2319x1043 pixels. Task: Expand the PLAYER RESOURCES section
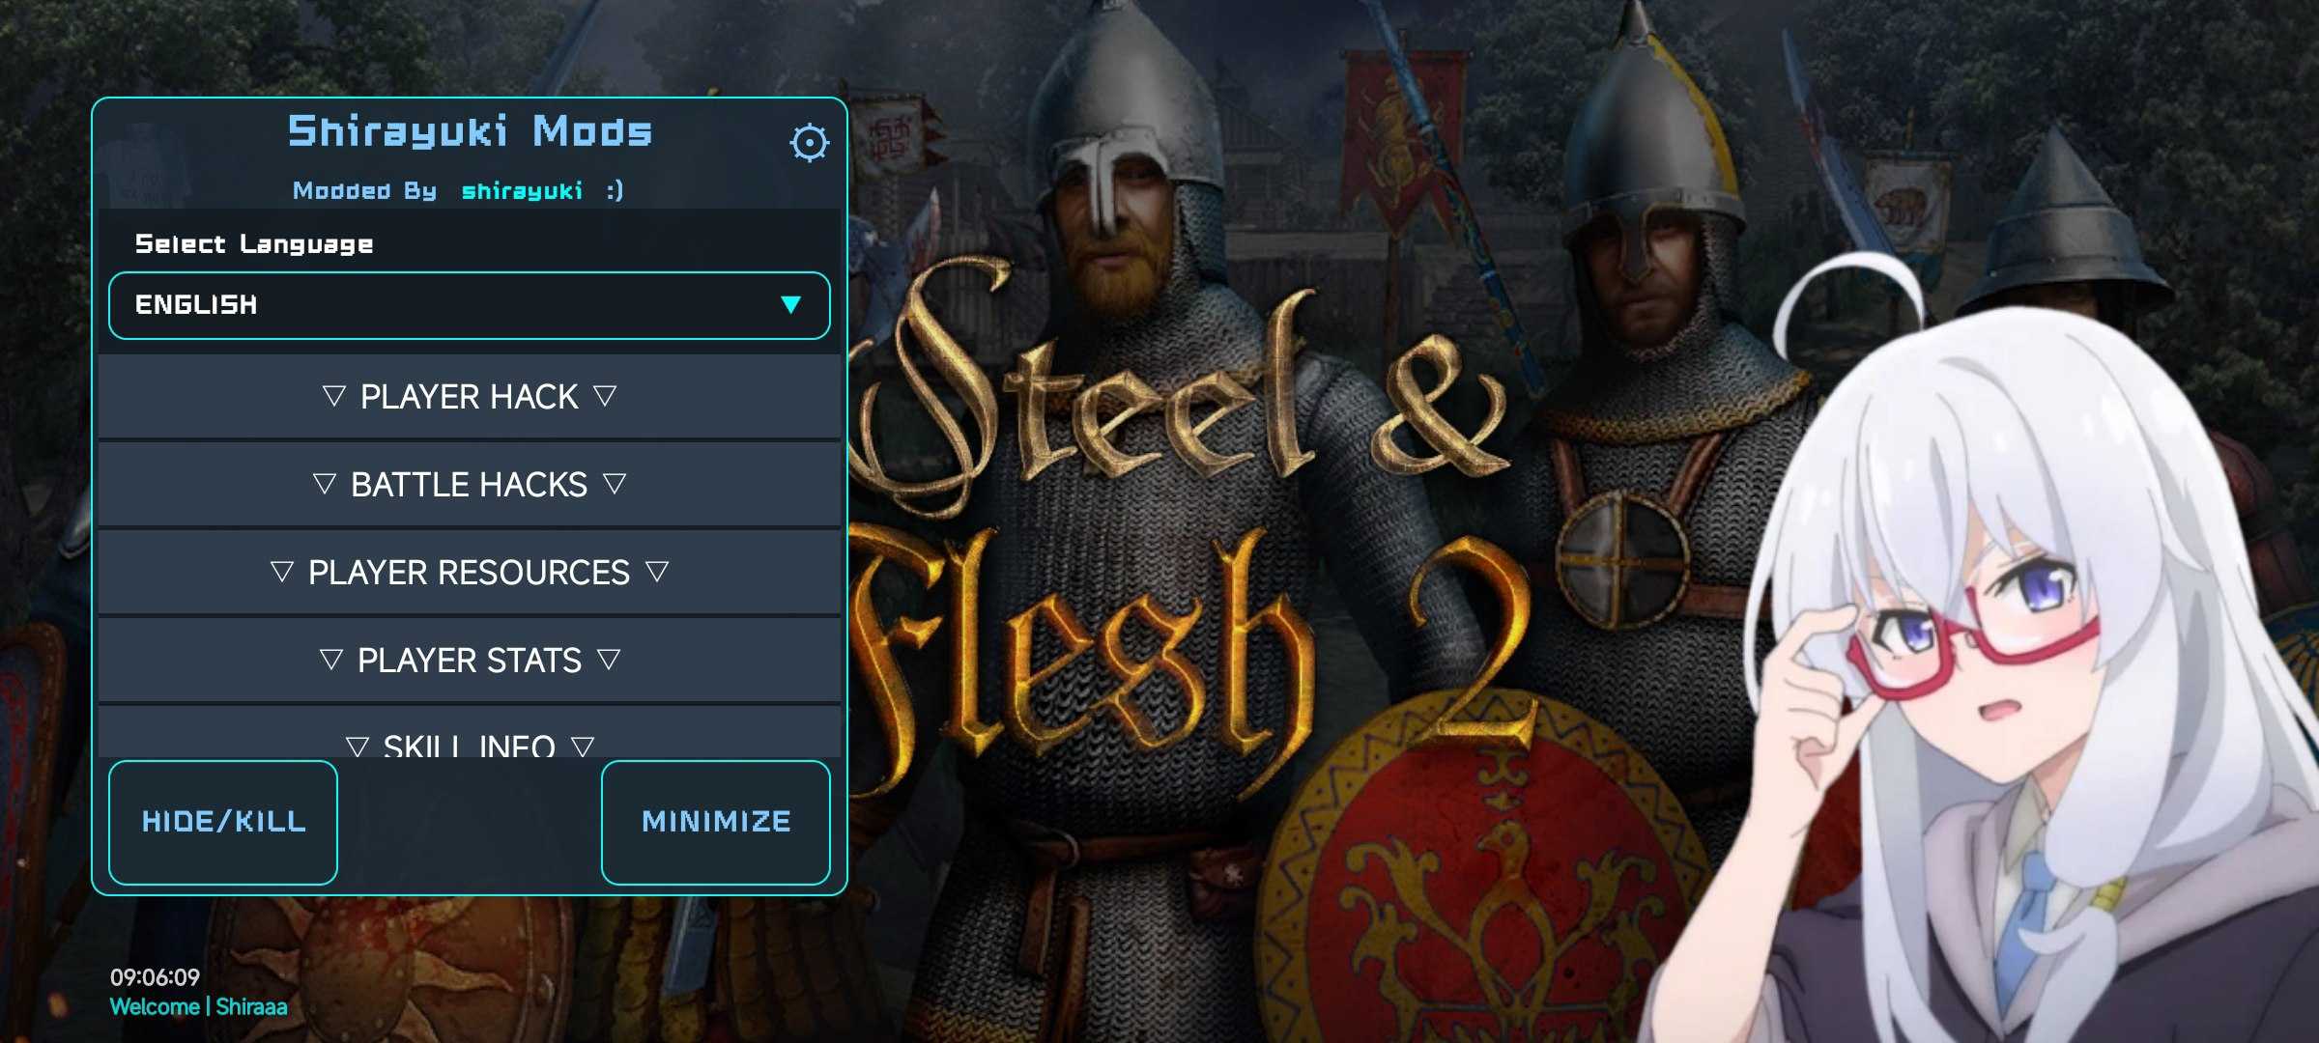coord(469,573)
